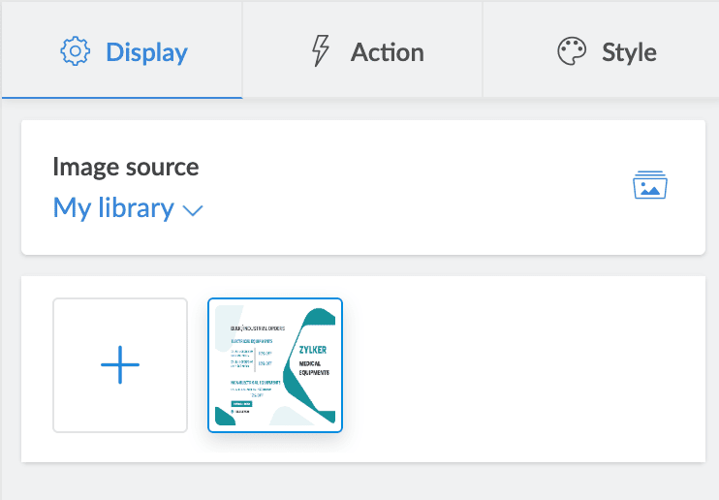Open the image gallery icon
This screenshot has width=719, height=500.
(x=651, y=185)
